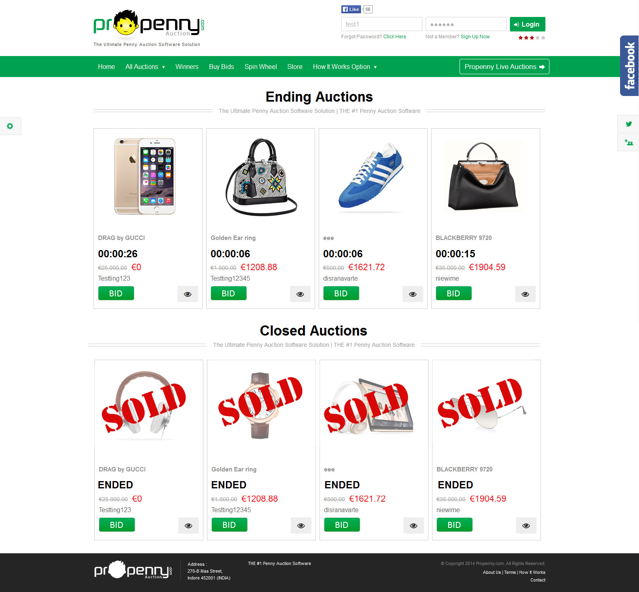This screenshot has width=639, height=592.
Task: Click the Propenny Auction logo in header
Action: 149,24
